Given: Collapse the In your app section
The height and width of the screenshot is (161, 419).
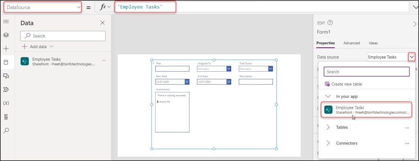Looking at the screenshot, I should [328, 96].
